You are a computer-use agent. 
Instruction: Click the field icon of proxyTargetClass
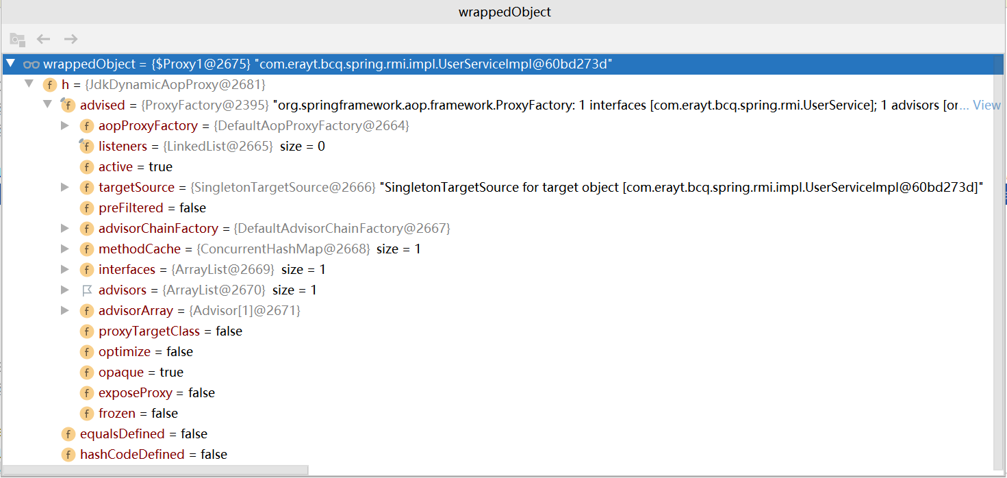coord(86,331)
